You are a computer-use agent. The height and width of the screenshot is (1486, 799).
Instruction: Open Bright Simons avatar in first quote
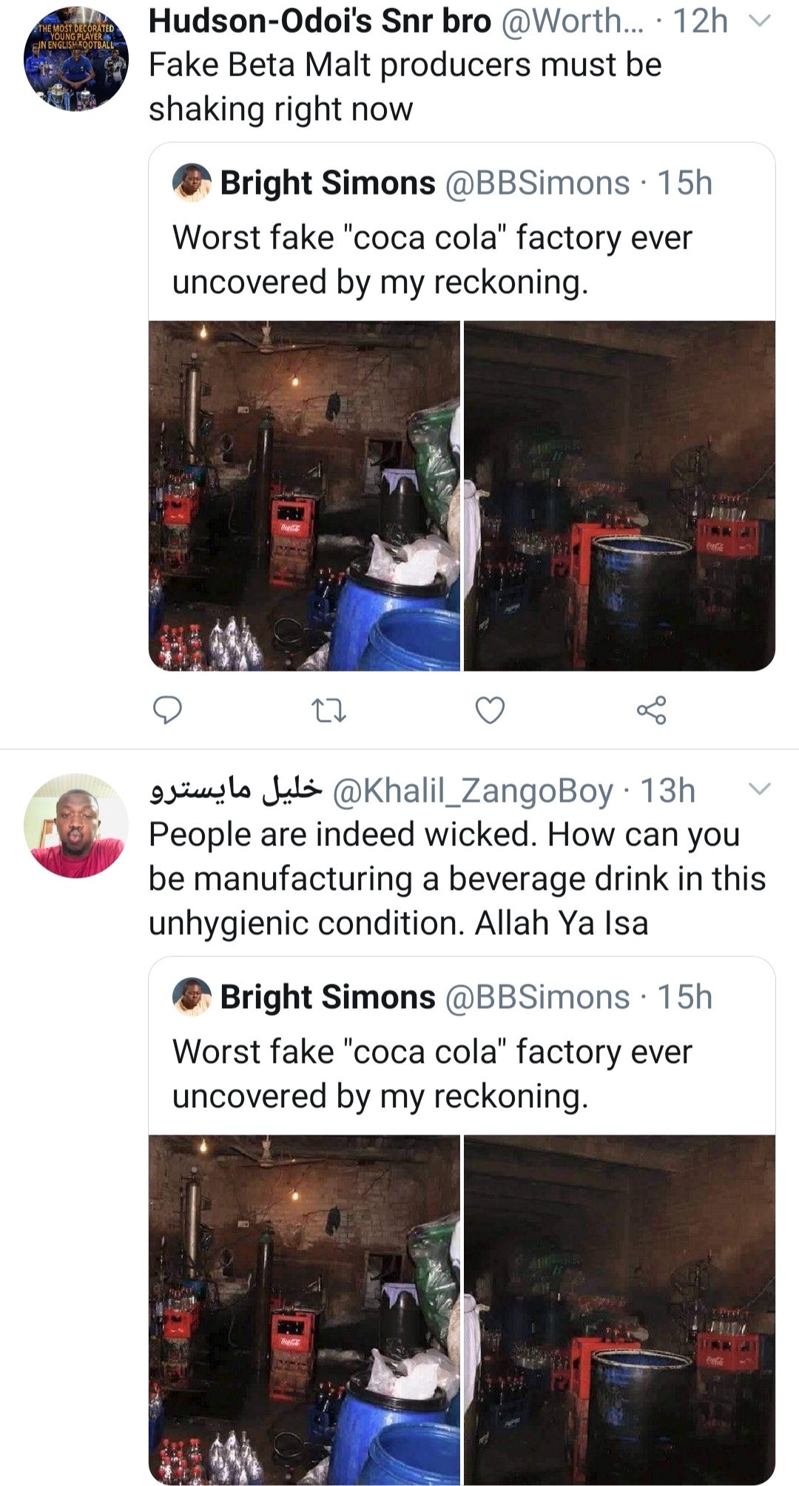point(192,183)
